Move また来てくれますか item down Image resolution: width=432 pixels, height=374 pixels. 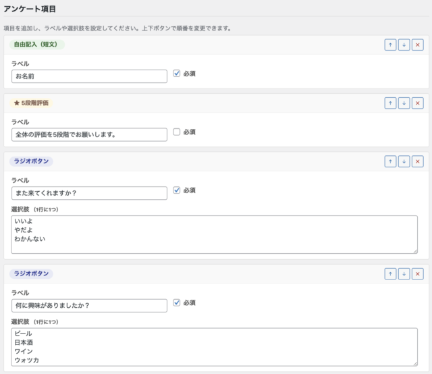click(x=404, y=161)
